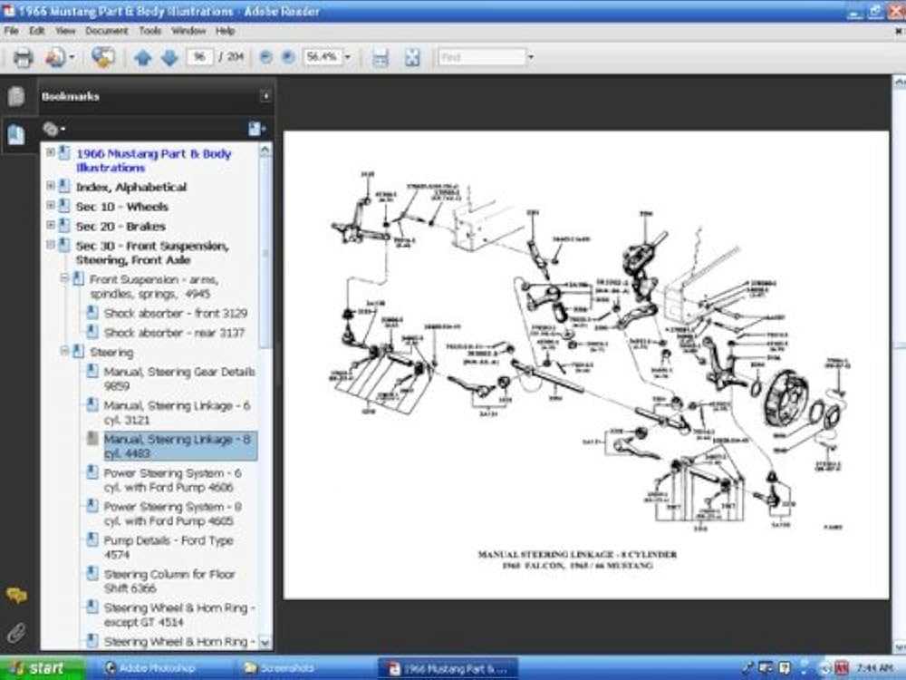906x680 pixels.
Task: Open the Edit menu
Action: pyautogui.click(x=37, y=31)
